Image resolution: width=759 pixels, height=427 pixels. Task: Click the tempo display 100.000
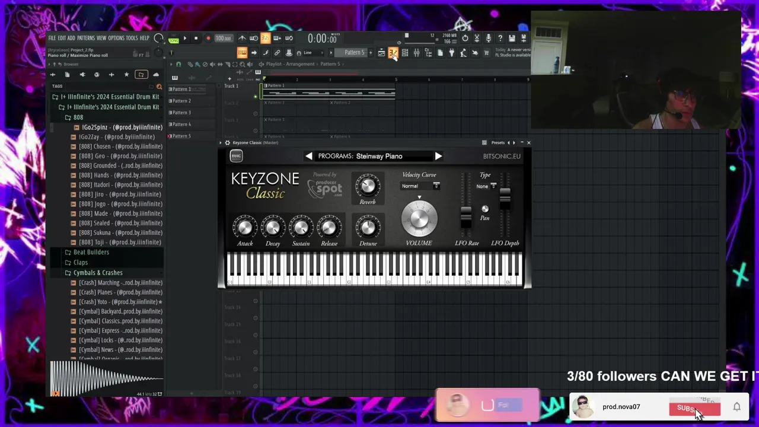[x=223, y=39]
